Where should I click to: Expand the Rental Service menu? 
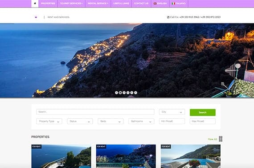tap(98, 4)
